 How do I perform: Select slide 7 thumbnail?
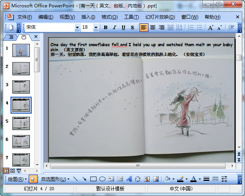[21, 160]
